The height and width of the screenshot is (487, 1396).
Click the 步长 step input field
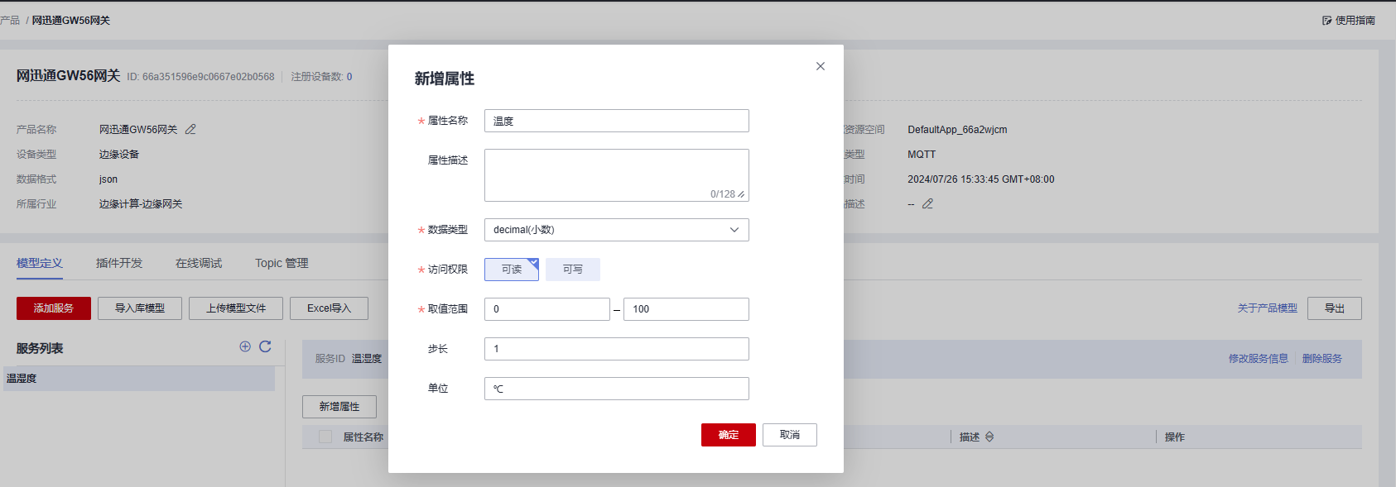point(616,349)
